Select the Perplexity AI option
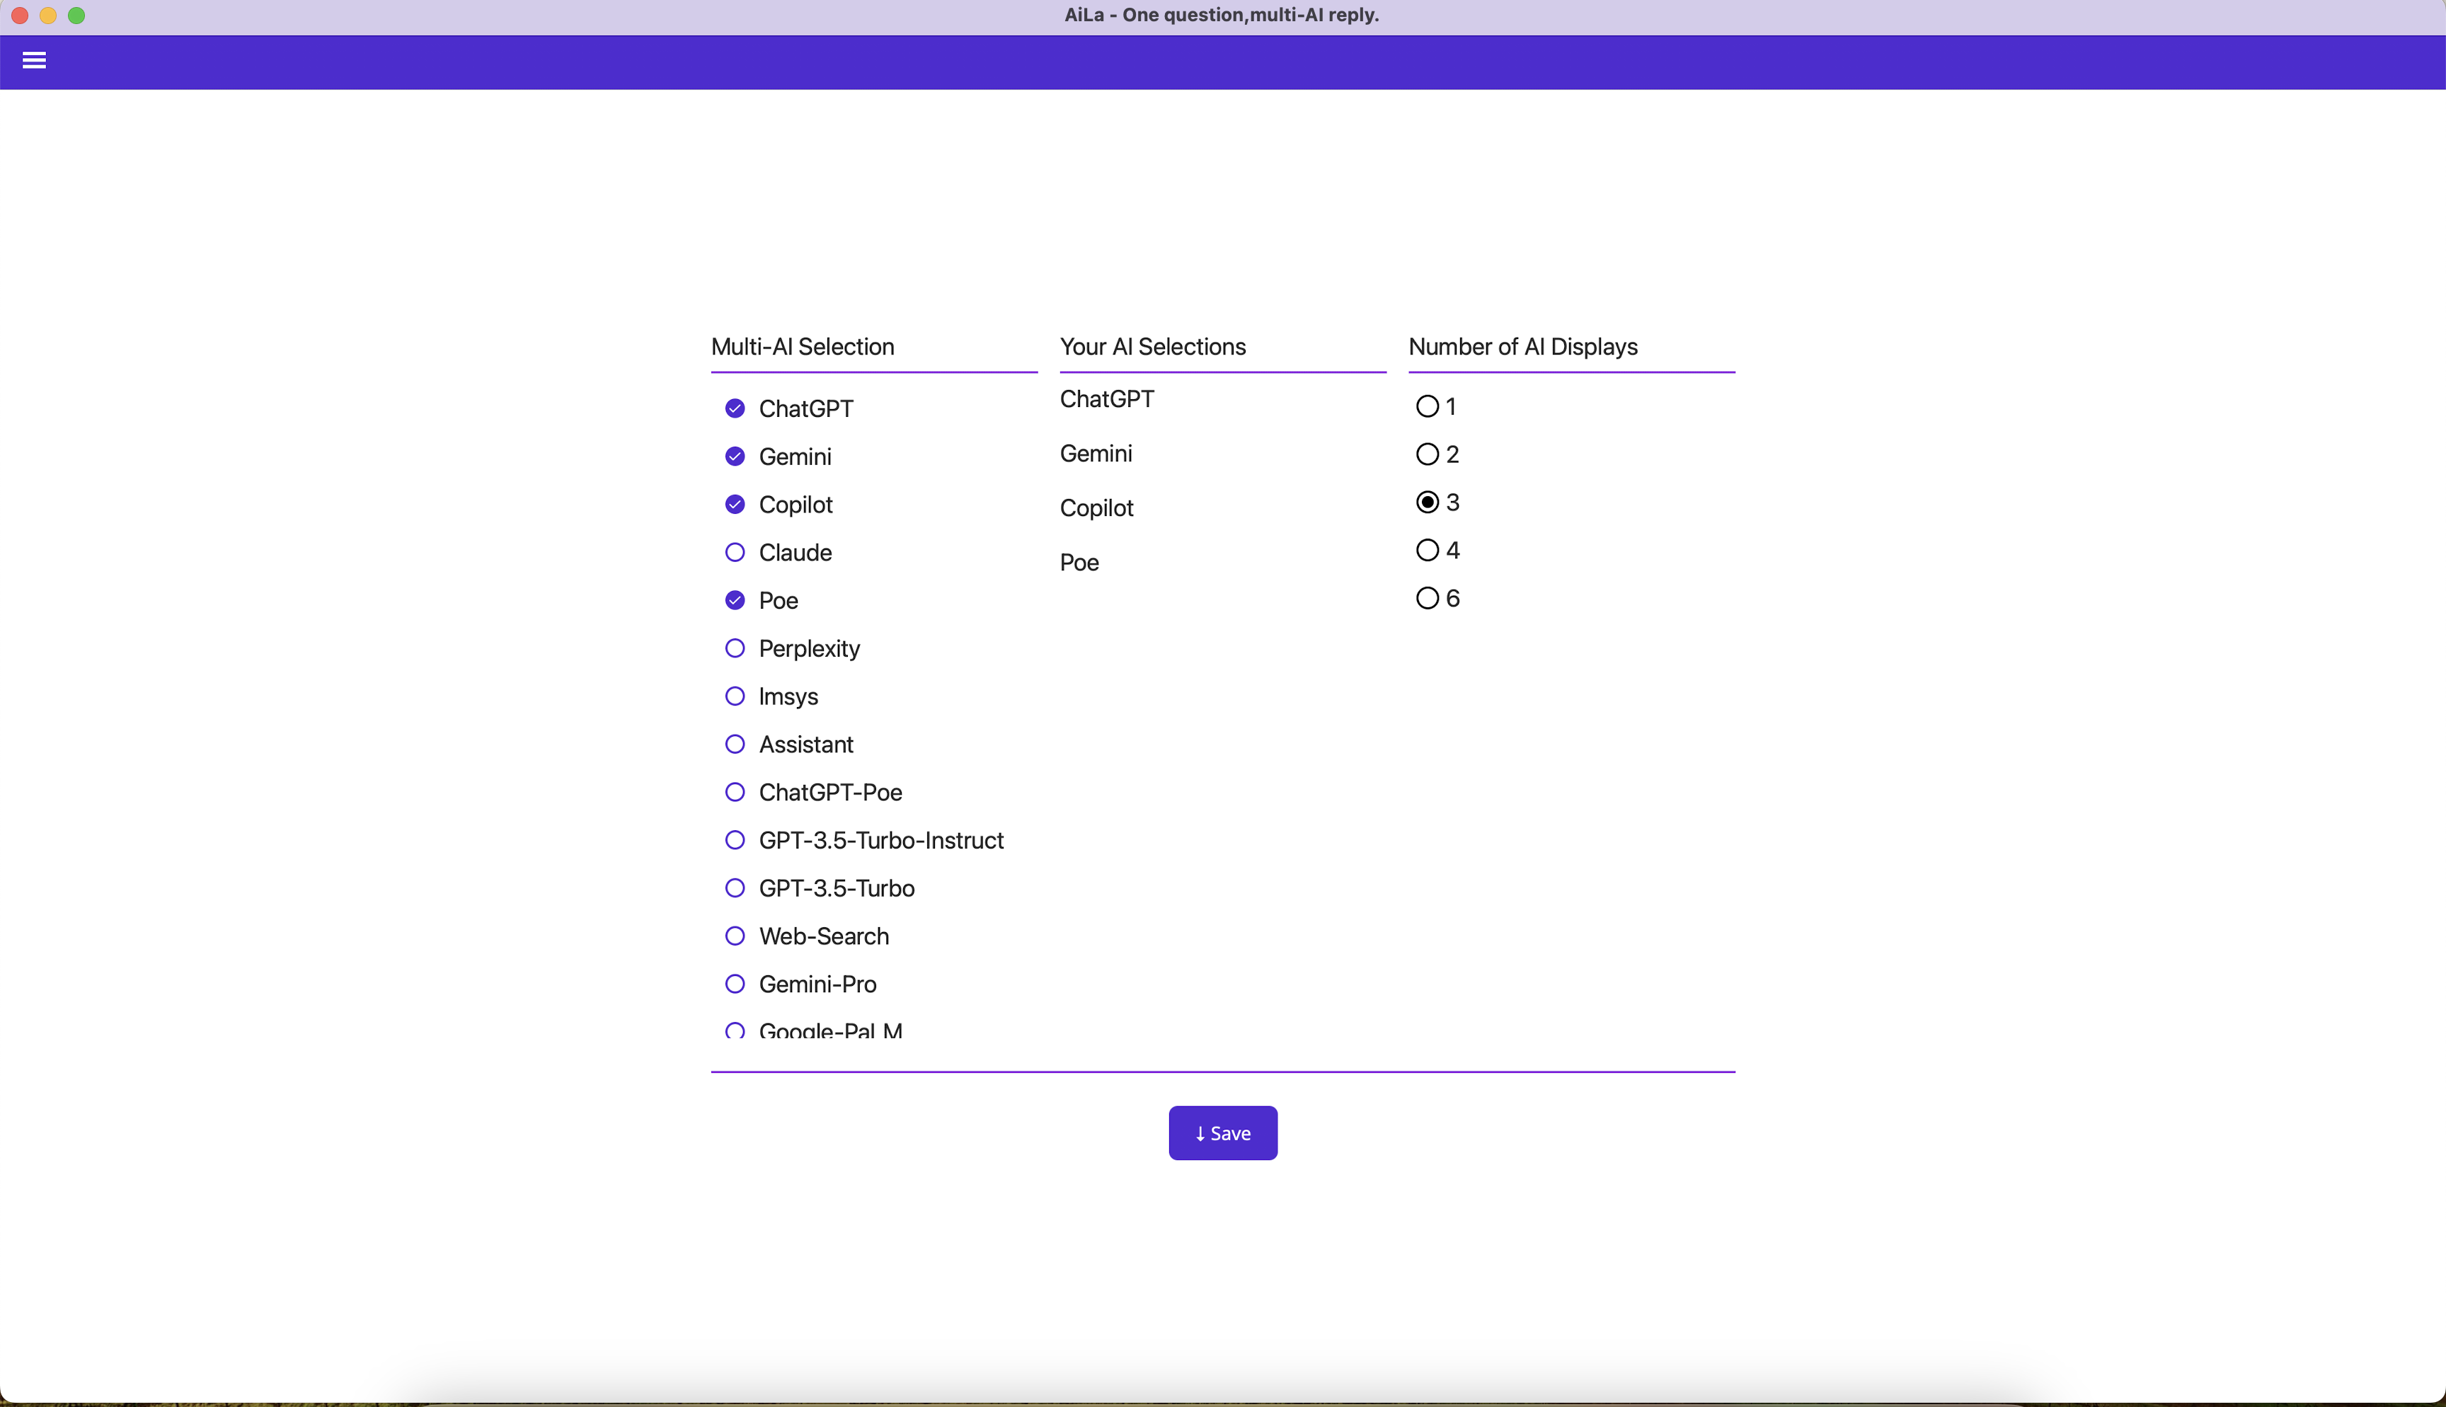 coord(734,648)
